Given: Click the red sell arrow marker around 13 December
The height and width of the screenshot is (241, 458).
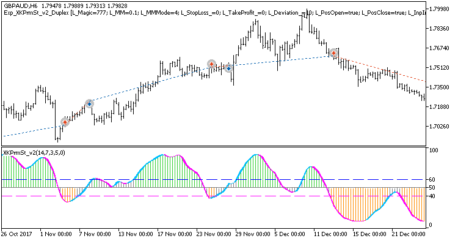Looking at the screenshot, I should 333,53.
